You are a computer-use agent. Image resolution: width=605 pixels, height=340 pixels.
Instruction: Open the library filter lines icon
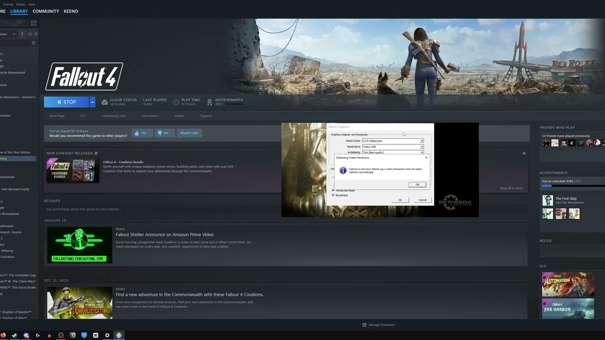point(34,43)
